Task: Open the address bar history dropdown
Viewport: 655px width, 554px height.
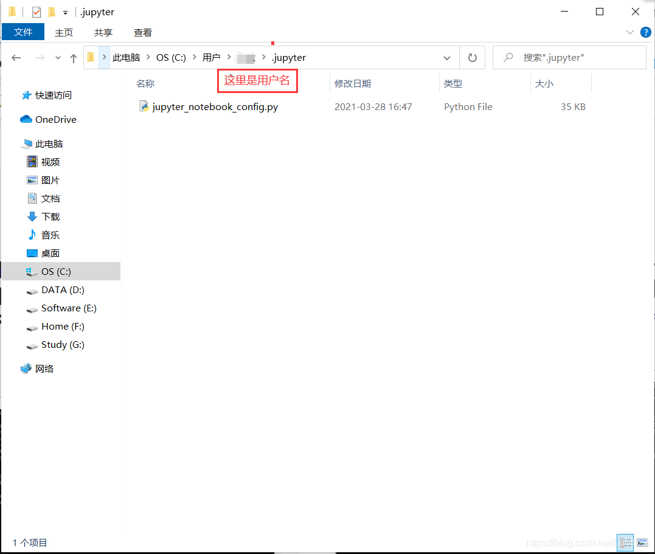Action: click(447, 57)
